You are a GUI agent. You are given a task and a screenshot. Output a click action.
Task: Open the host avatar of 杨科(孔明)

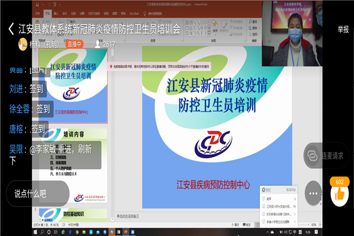[x=22, y=44]
